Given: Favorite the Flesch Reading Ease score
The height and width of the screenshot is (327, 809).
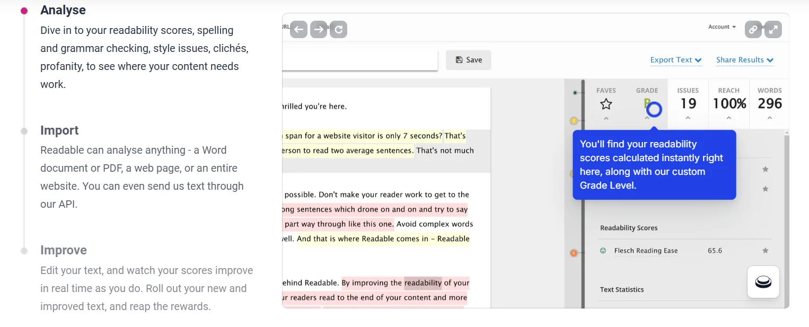Looking at the screenshot, I should 765,251.
